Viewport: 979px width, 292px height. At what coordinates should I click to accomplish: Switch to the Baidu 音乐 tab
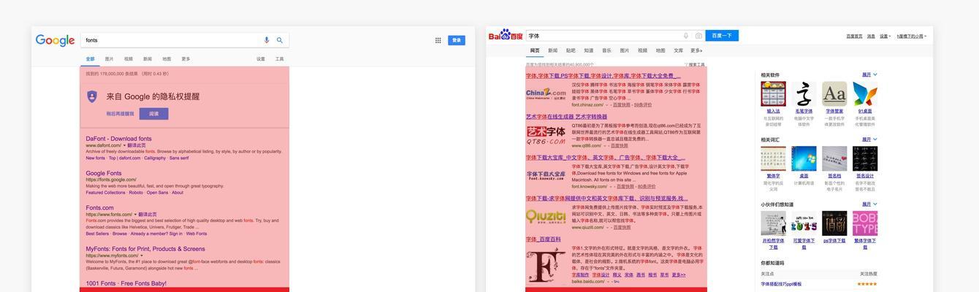tap(606, 50)
